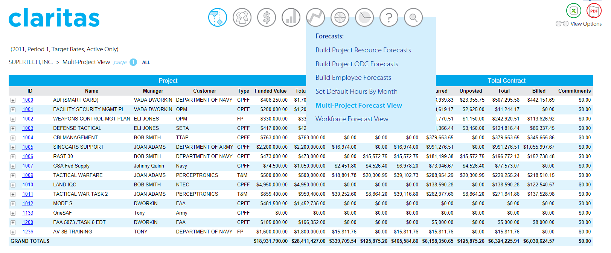Expand row for project 1004

pos(13,138)
